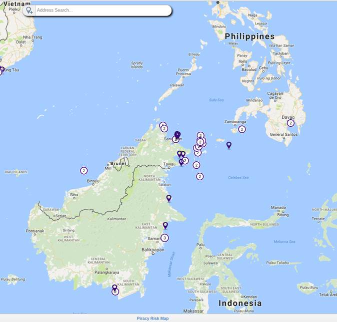337x322 pixels.
Task: Click the pin marker near Vung Tau
Action: [2, 70]
